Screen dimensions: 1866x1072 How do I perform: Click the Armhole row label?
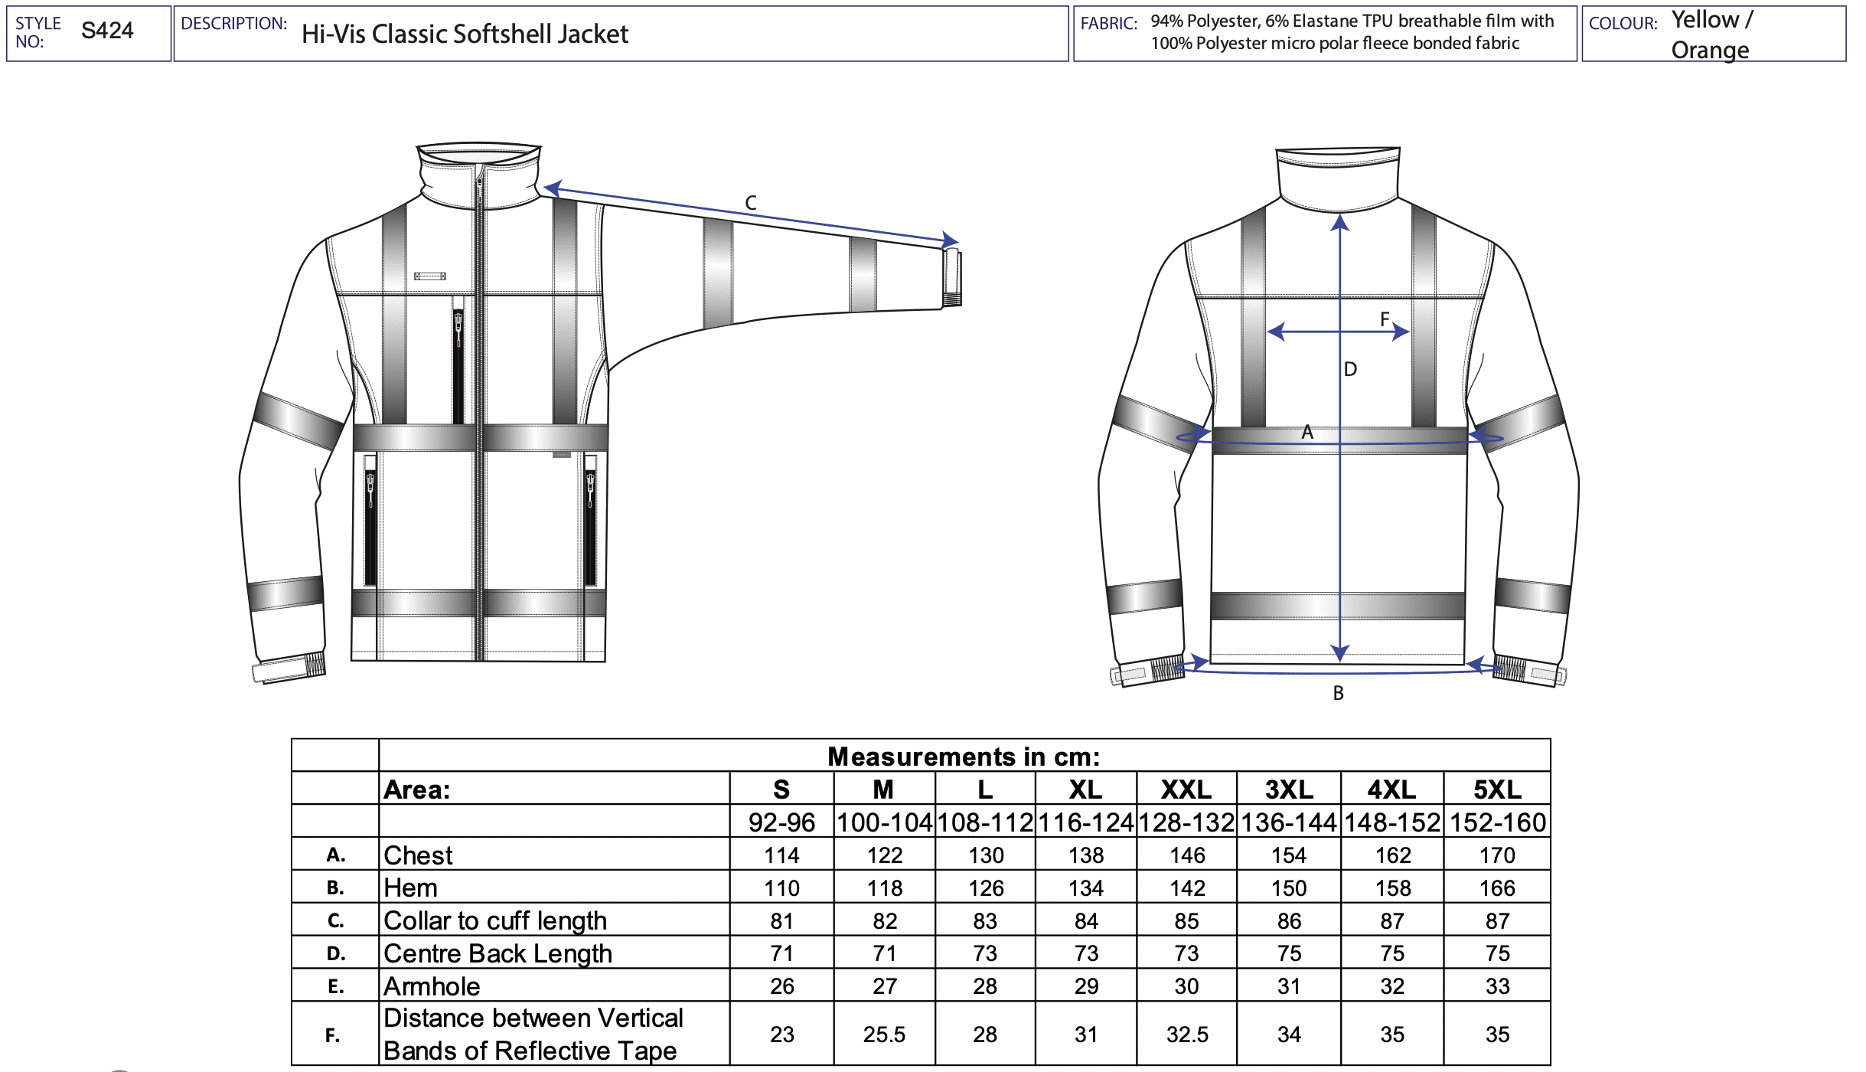pyautogui.click(x=432, y=986)
